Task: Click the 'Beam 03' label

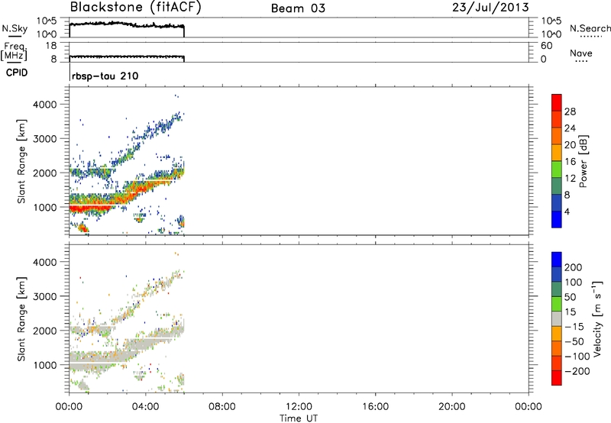Action: click(298, 8)
